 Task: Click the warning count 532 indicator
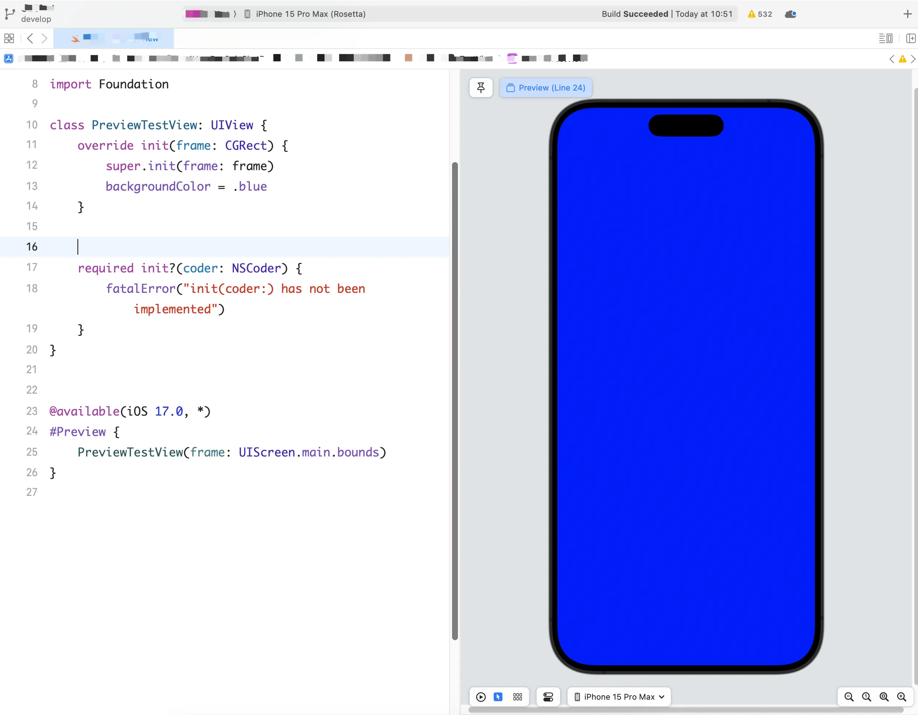pyautogui.click(x=760, y=14)
